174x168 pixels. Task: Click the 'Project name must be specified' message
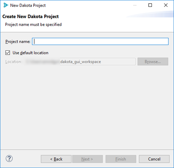tap(33, 25)
